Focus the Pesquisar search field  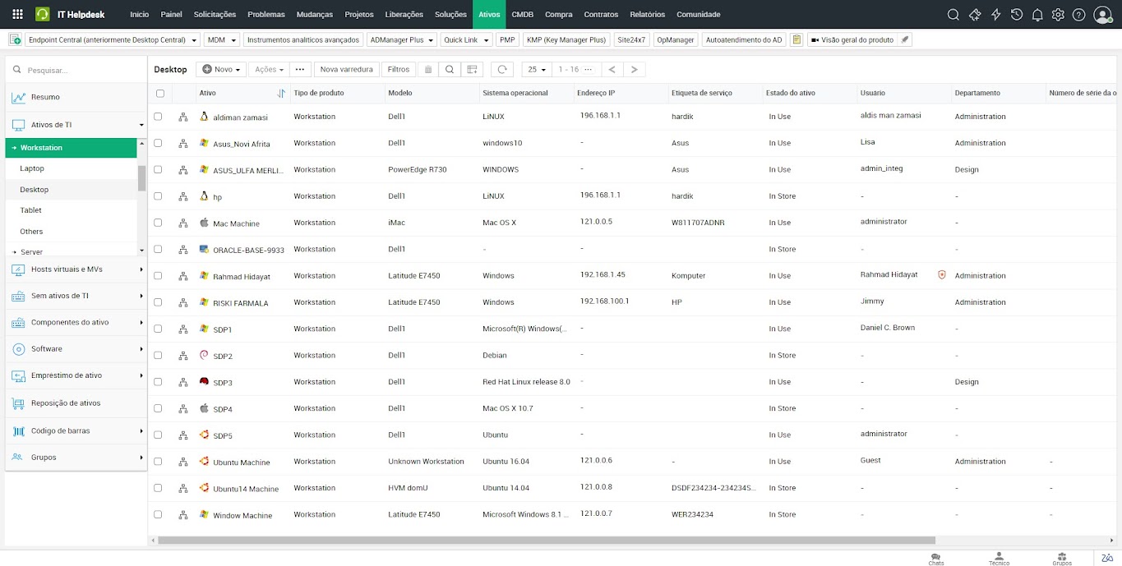click(76, 70)
